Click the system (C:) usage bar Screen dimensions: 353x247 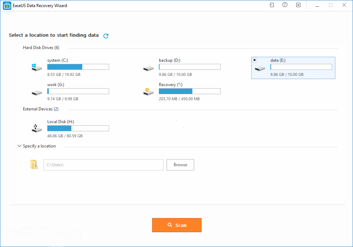click(x=78, y=67)
